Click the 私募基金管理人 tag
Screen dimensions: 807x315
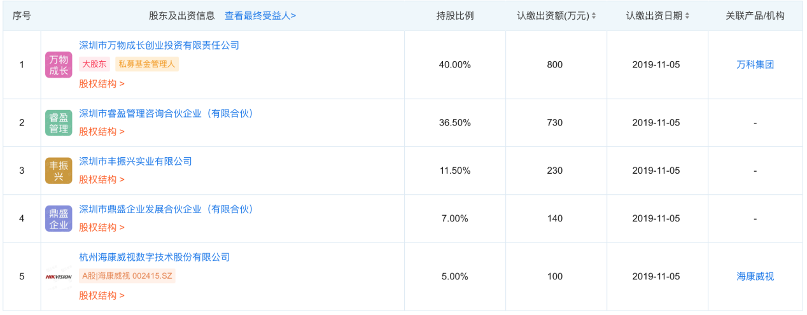click(x=147, y=64)
